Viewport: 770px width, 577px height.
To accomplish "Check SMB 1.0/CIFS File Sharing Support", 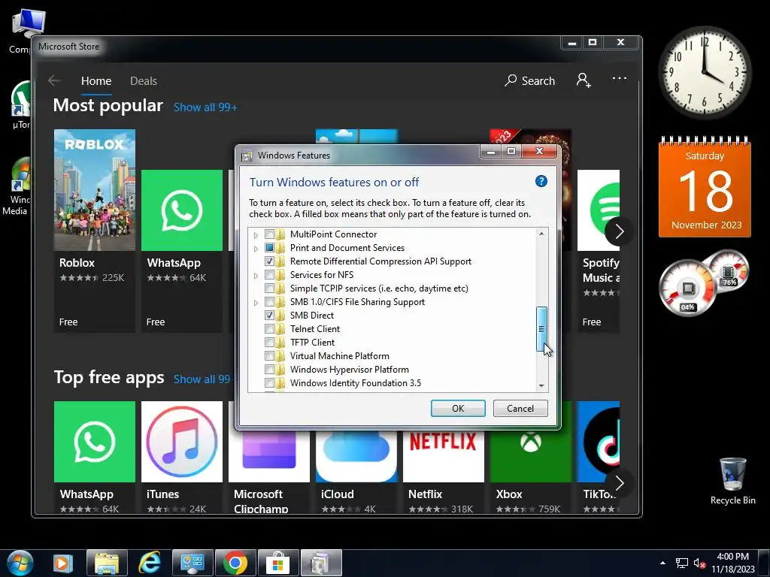I will click(269, 302).
